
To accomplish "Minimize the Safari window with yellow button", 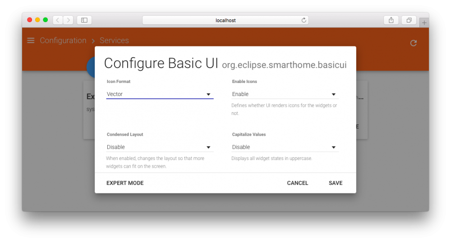I will click(x=37, y=20).
